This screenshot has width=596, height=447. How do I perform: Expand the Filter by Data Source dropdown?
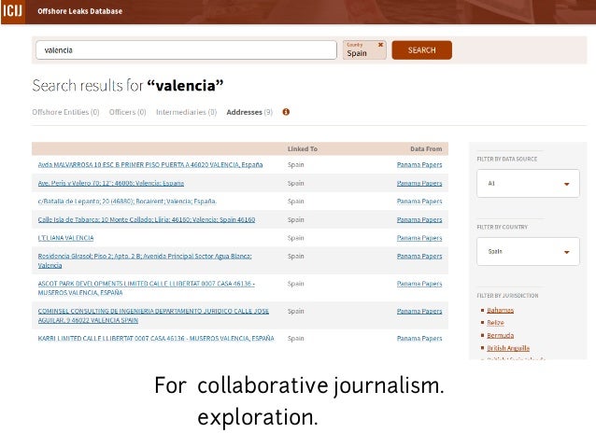coord(528,184)
